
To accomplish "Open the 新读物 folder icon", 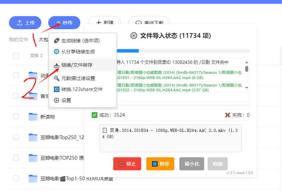I will coord(33,116).
